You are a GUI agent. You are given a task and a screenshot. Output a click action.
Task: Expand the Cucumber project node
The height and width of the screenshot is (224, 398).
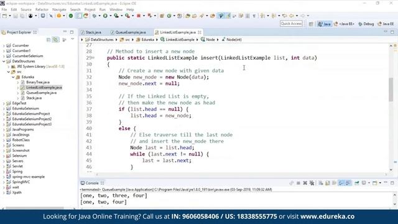(x=4, y=45)
